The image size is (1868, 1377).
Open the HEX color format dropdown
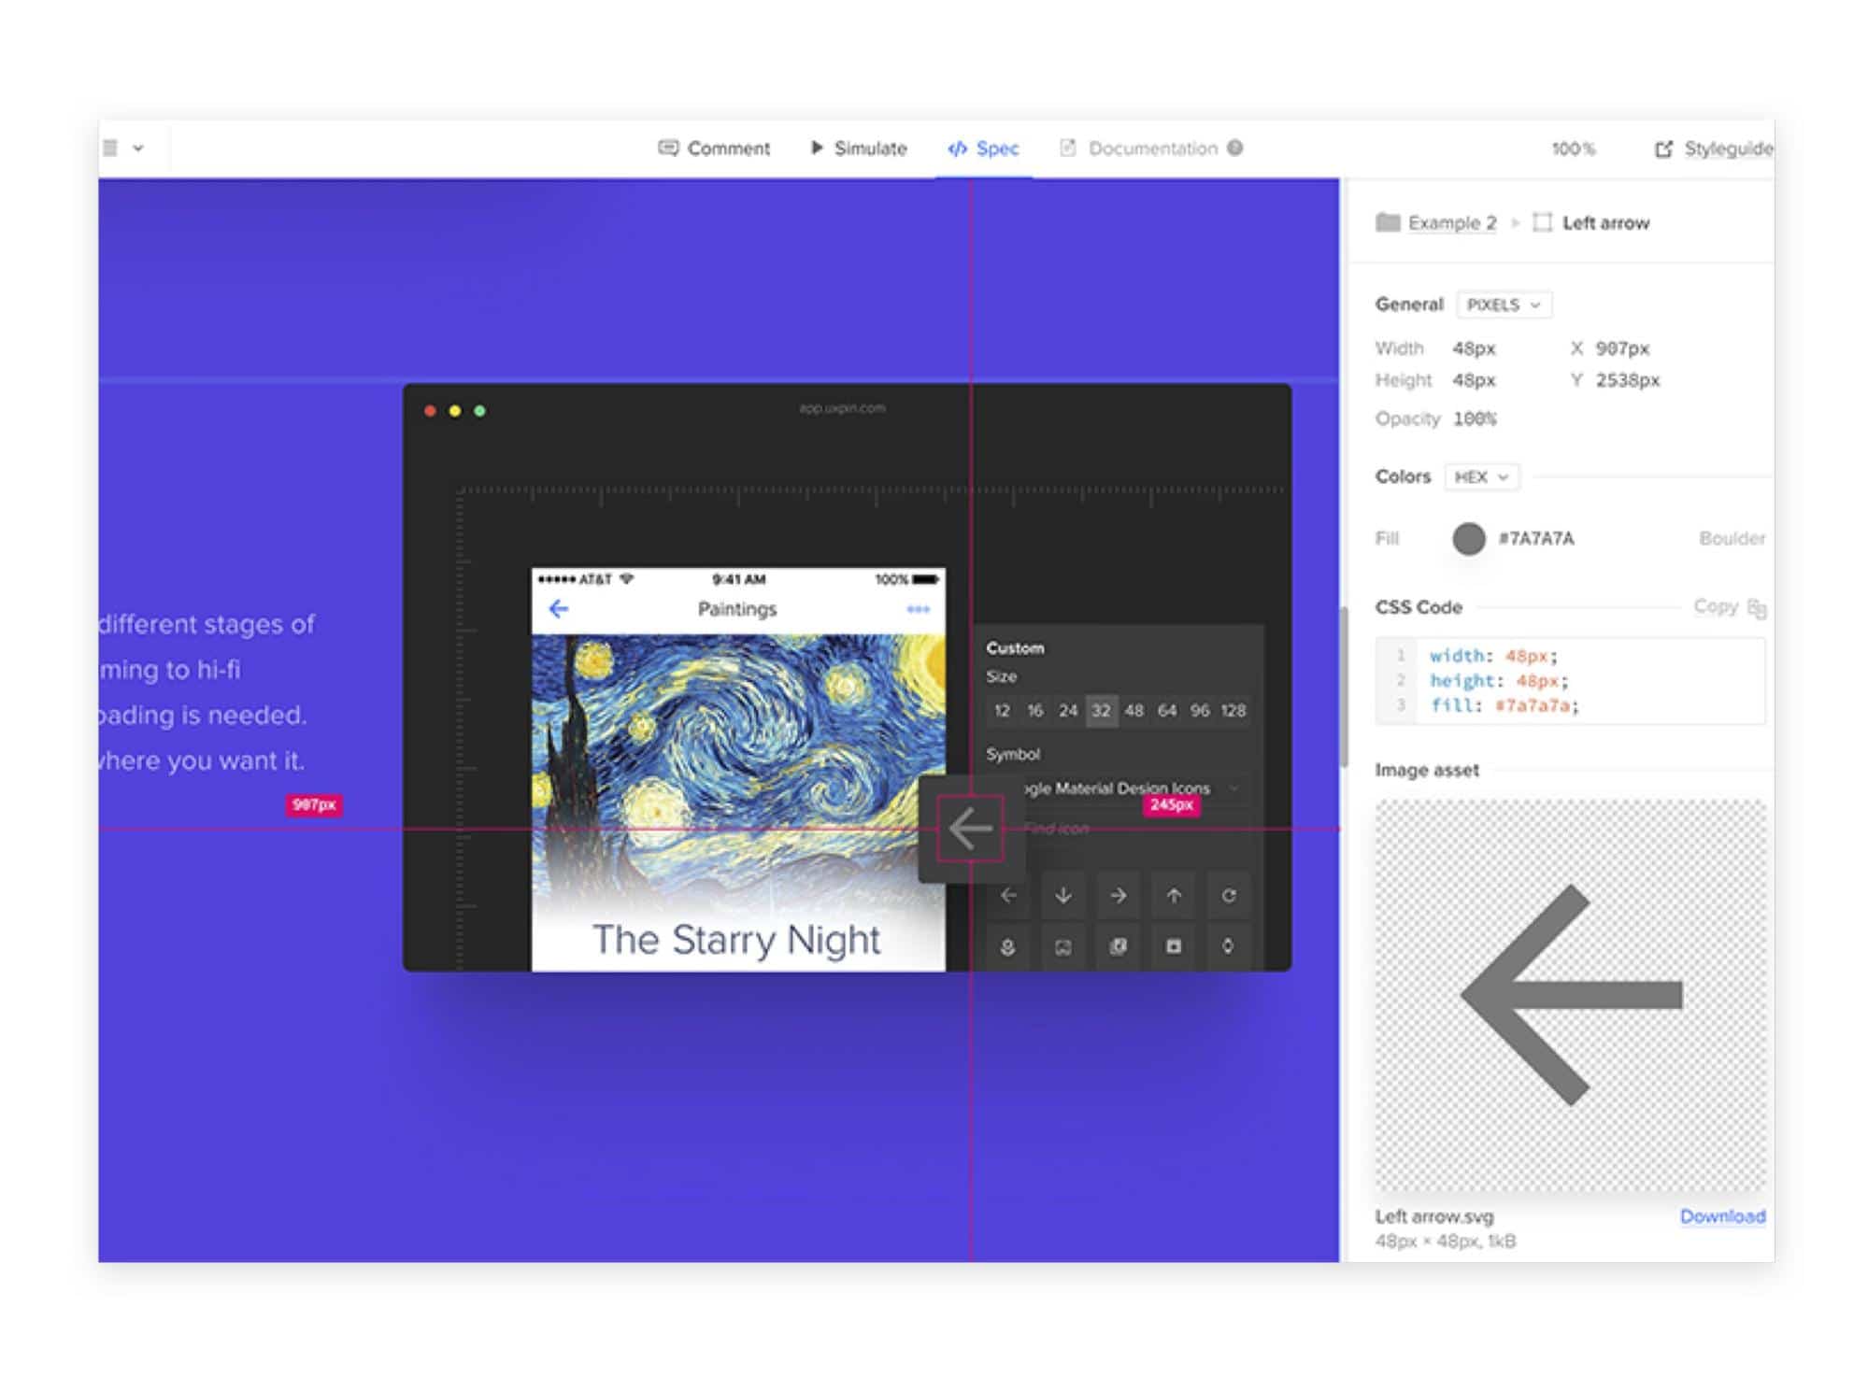coord(1481,476)
